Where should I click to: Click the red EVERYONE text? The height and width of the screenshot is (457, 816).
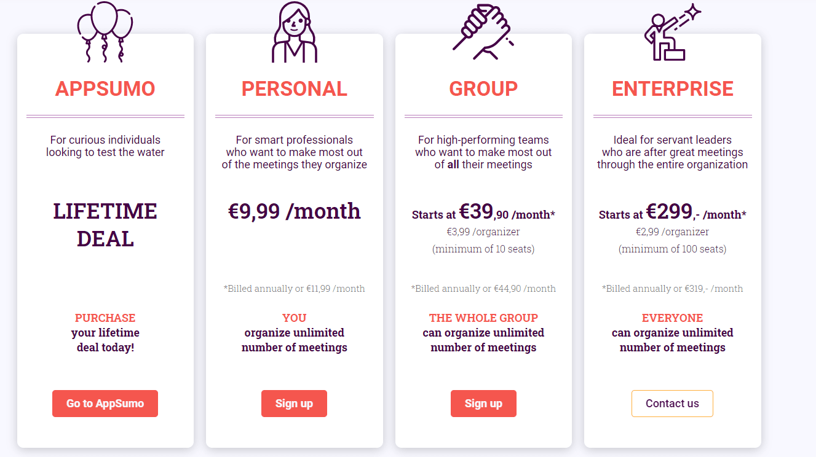[x=672, y=318]
